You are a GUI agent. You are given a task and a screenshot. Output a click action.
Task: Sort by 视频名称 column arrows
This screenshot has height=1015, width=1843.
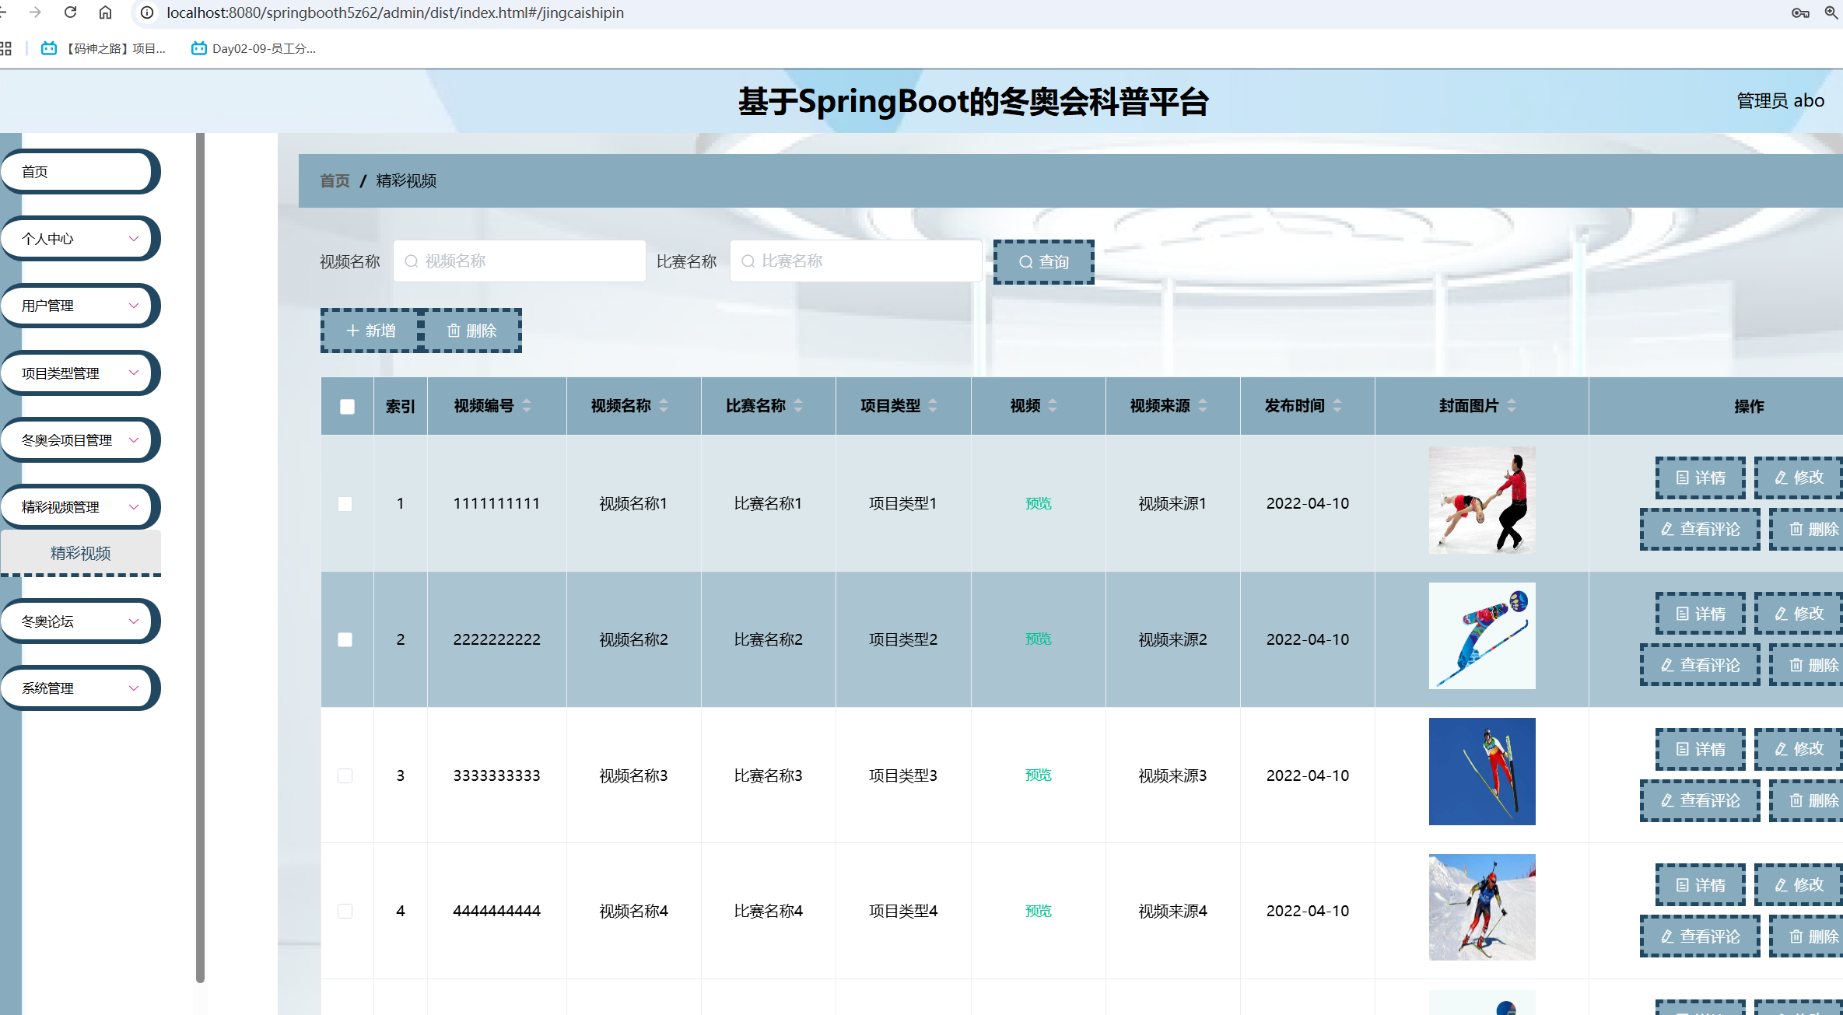(664, 405)
